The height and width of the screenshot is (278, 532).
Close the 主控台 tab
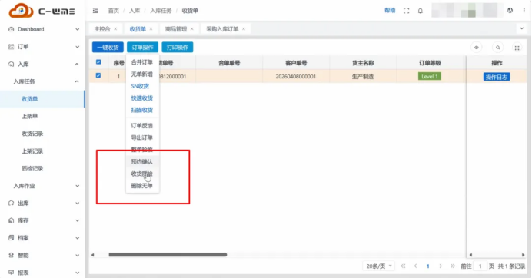(x=115, y=29)
